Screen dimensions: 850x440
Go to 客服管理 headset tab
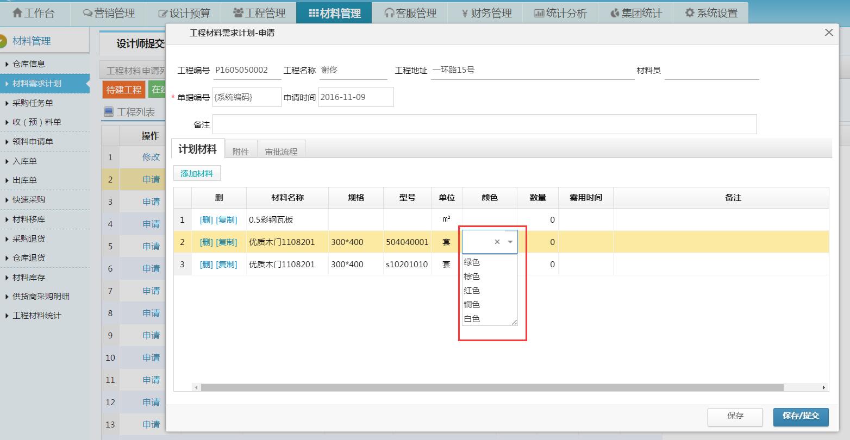(410, 13)
